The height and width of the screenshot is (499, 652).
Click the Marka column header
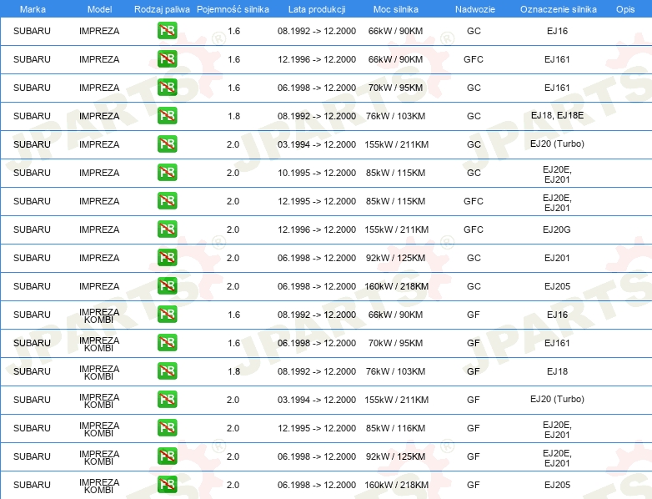33,9
